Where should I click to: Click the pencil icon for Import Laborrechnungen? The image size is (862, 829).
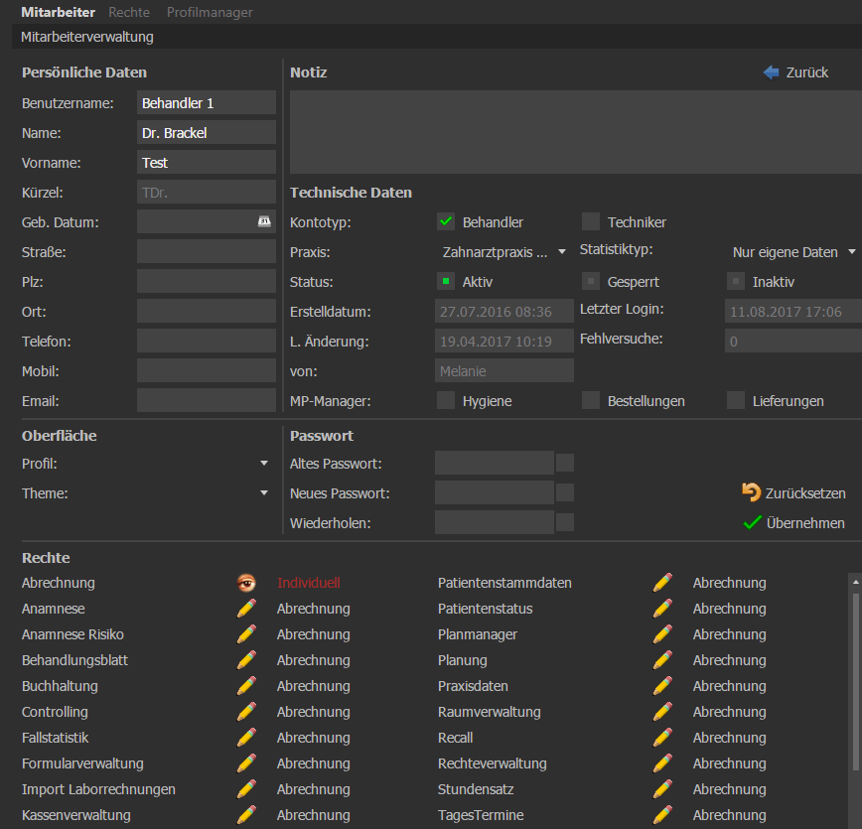pyautogui.click(x=246, y=789)
